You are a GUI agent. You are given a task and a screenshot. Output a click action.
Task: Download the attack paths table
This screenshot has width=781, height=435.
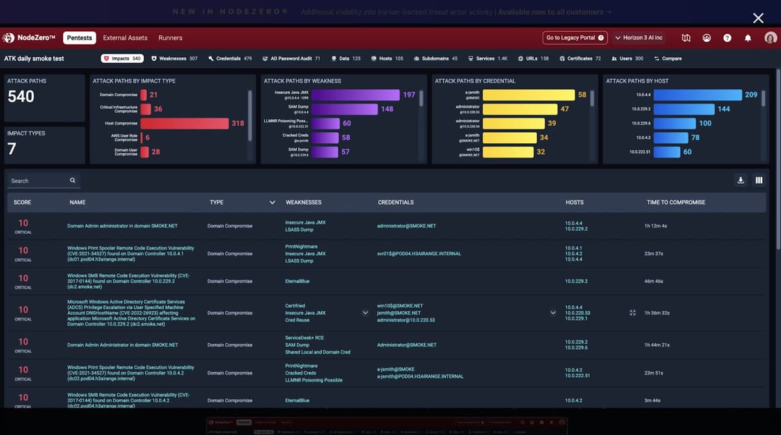741,180
